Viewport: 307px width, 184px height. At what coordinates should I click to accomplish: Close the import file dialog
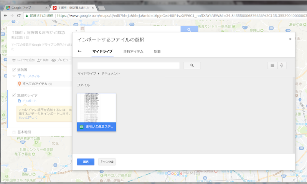click(x=290, y=39)
